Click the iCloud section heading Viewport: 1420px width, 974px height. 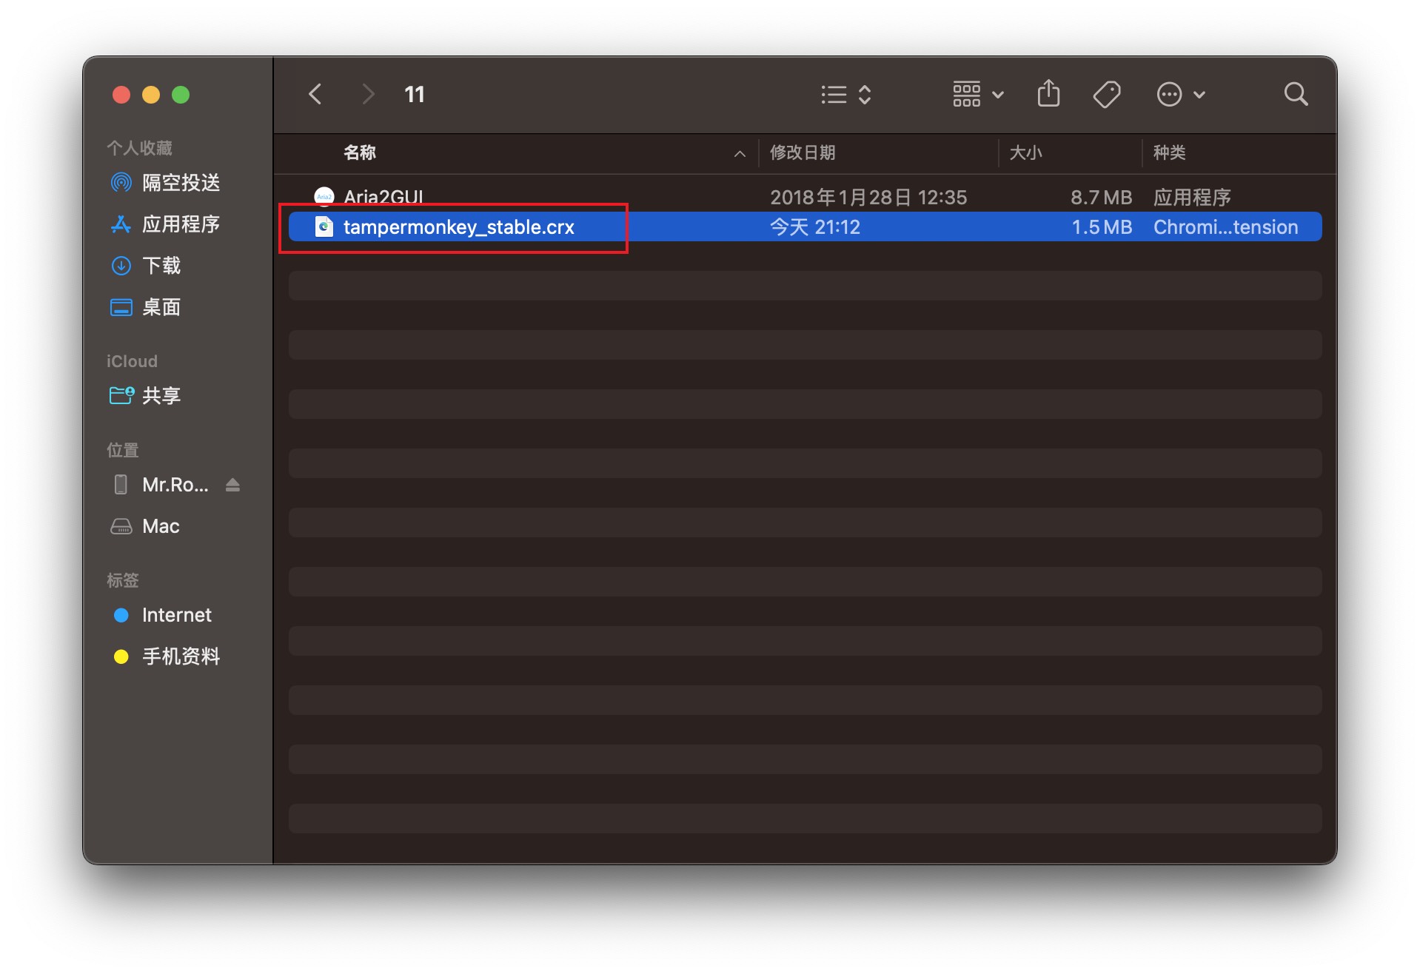point(132,361)
